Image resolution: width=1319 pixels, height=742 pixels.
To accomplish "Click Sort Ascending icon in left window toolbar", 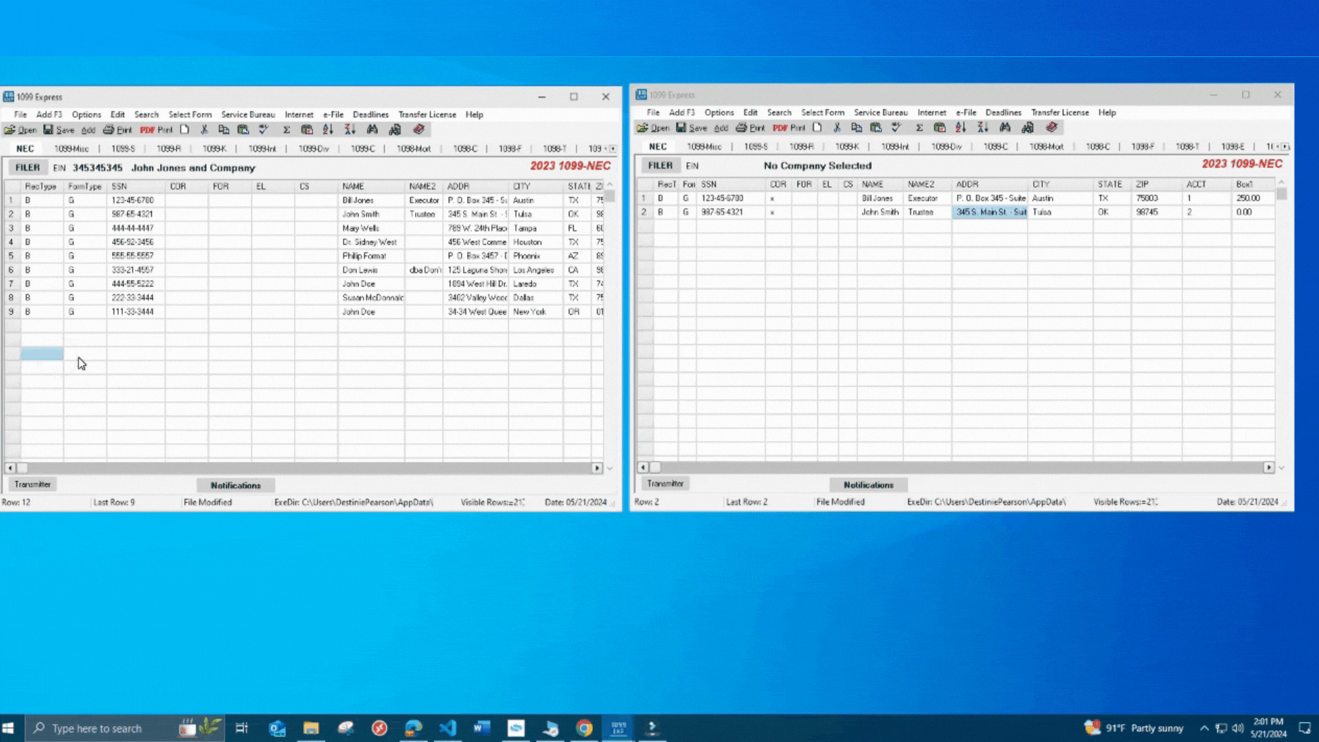I will click(x=328, y=129).
